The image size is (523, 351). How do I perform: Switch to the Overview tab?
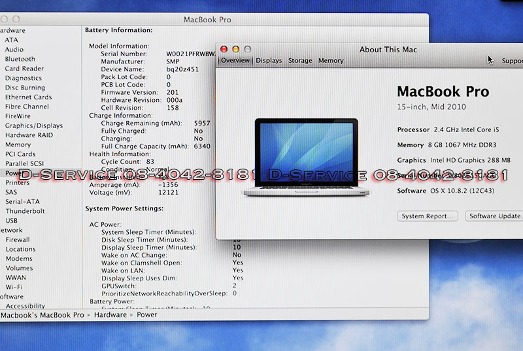(x=235, y=61)
